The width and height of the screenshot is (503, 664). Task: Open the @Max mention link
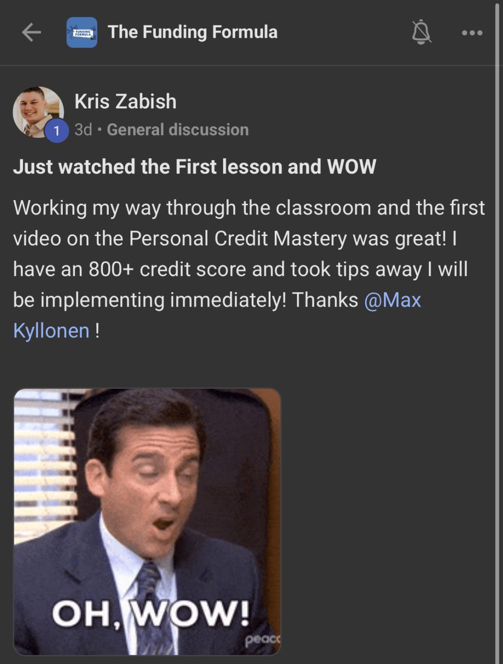pyautogui.click(x=392, y=300)
